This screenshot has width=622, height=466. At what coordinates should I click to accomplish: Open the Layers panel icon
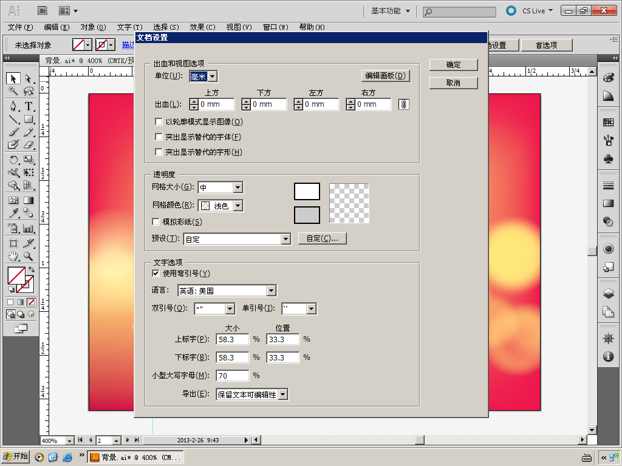pyautogui.click(x=608, y=294)
